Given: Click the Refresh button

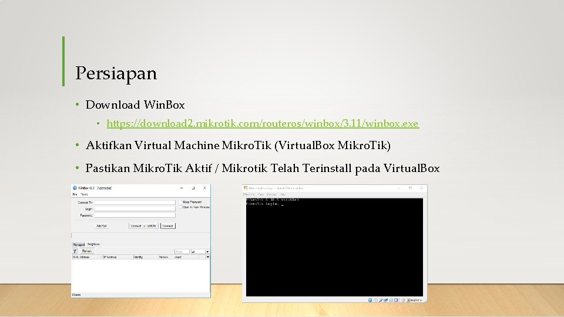Looking at the screenshot, I should [x=87, y=251].
